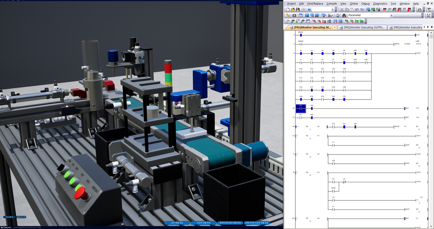Viewport: 434px width, 229px height.
Task: Click the Save project floppy icon
Action: pyautogui.click(x=298, y=10)
